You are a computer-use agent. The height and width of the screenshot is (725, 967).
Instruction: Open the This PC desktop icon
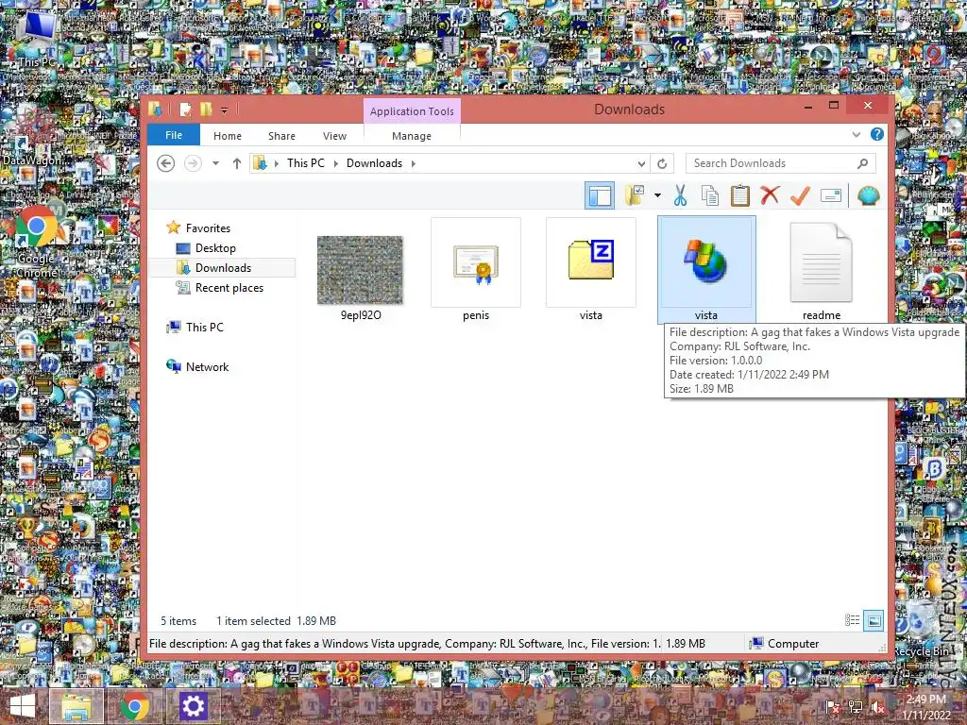38,38
